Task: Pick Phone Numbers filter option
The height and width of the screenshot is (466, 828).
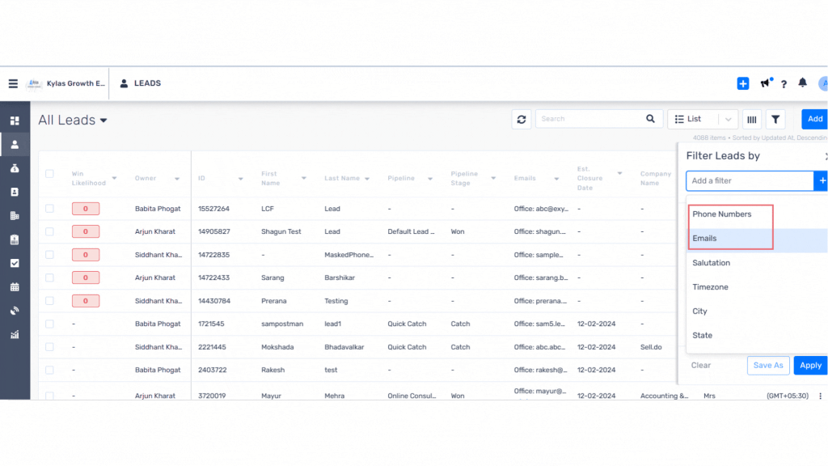Action: click(721, 214)
